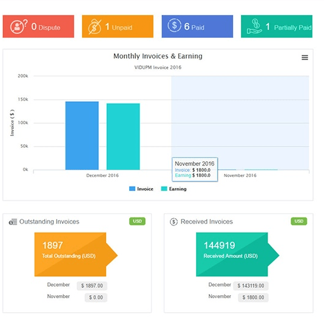Toggle the Invoice series in legend
Screen dimensions: 324x317
(x=141, y=189)
